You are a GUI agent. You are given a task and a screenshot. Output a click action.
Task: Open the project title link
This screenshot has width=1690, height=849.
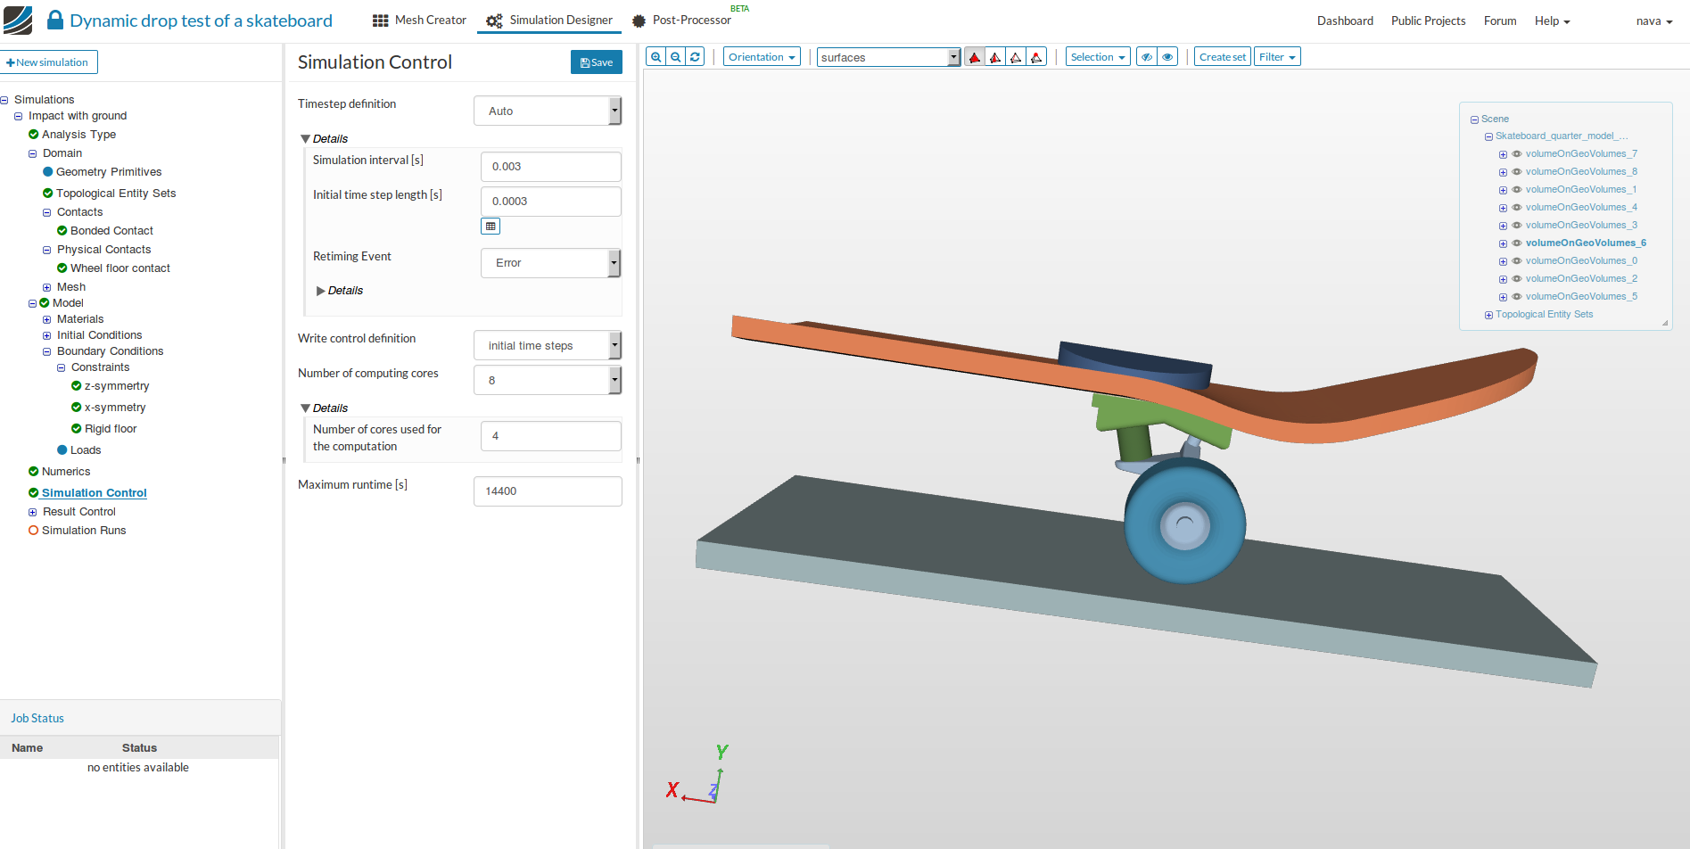tap(201, 21)
